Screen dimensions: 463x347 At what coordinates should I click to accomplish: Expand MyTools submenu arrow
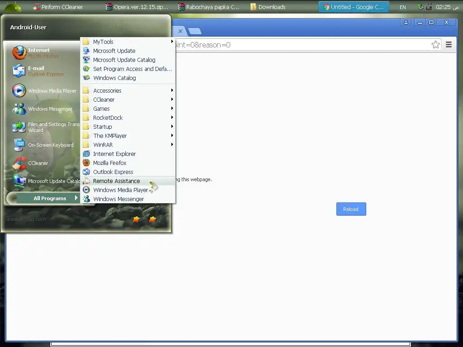pos(172,42)
